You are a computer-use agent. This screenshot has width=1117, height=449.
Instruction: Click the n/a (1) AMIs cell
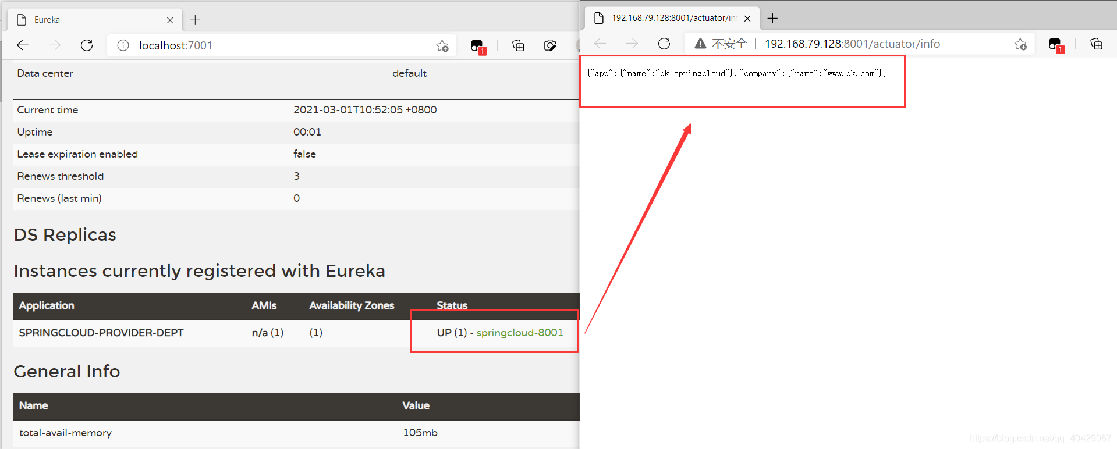pyautogui.click(x=268, y=333)
